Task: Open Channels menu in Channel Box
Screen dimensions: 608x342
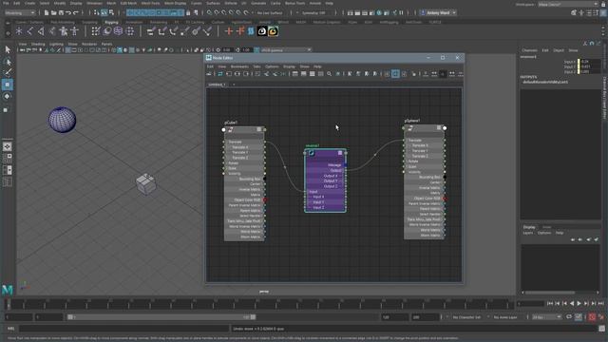Action: pyautogui.click(x=529, y=50)
